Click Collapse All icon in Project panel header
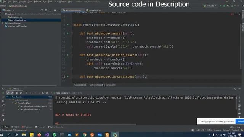This screenshot has height=137, width=244. pyautogui.click(x=50, y=10)
